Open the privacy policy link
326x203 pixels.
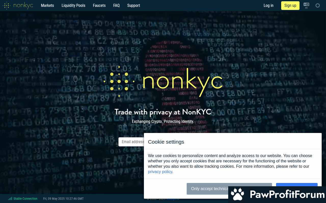pyautogui.click(x=160, y=172)
